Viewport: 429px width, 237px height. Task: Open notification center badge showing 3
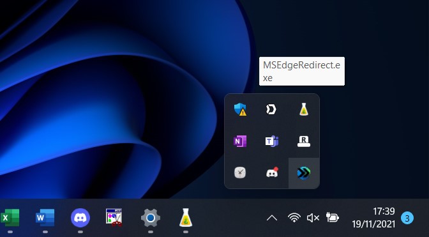pos(407,218)
